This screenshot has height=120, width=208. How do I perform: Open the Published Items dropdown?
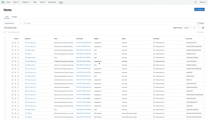[x=13, y=23]
